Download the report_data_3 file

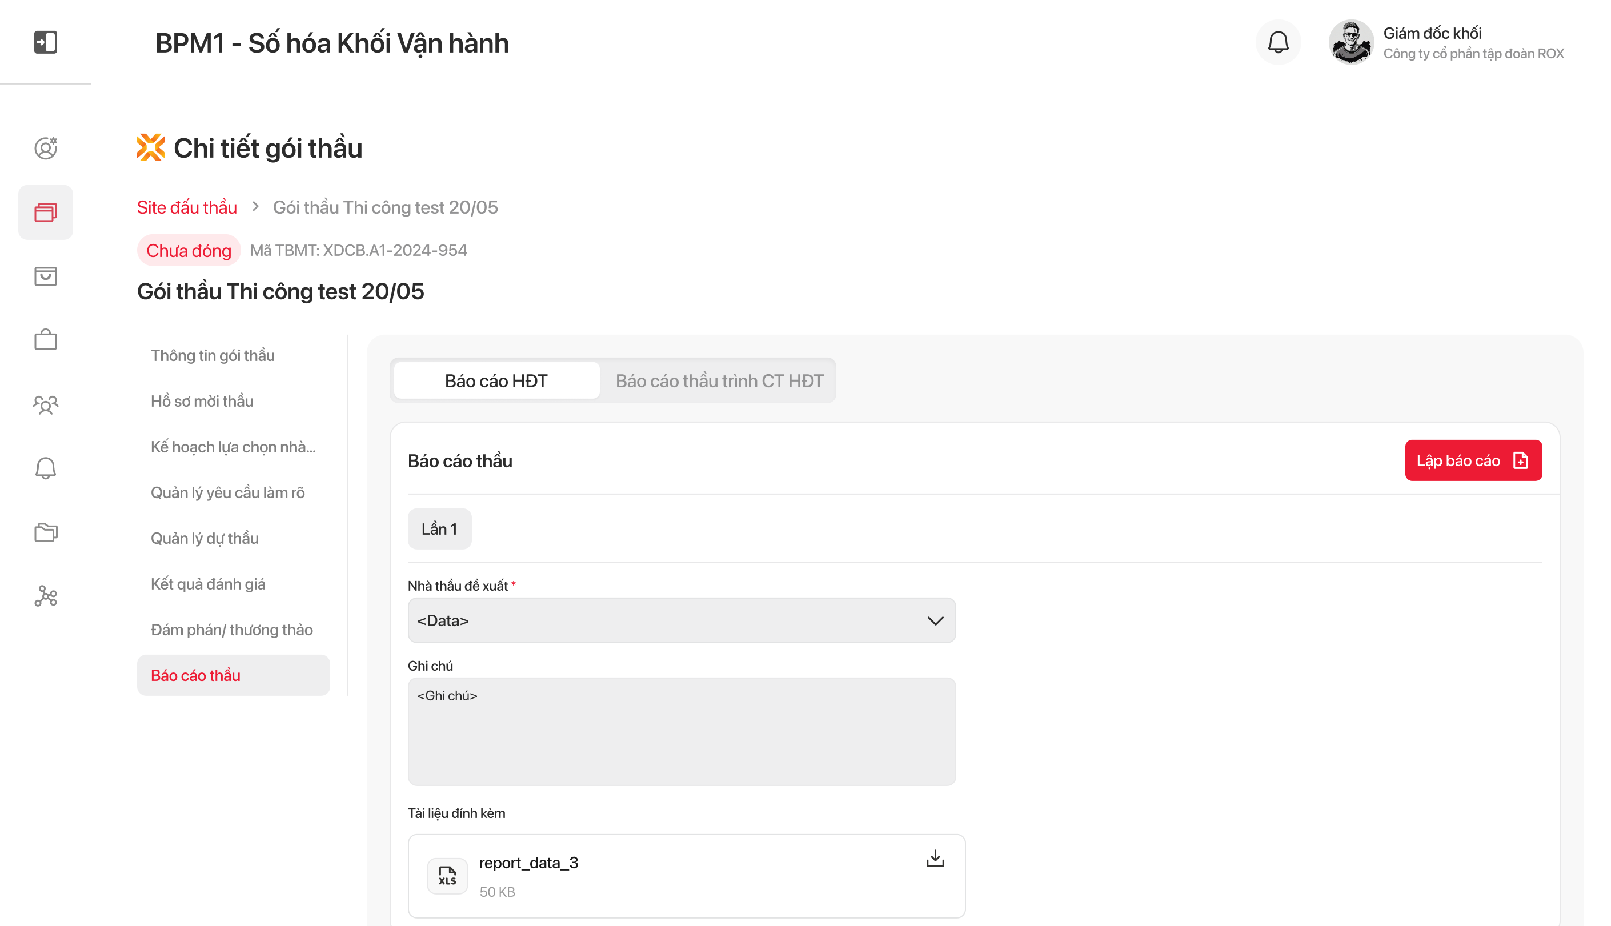[935, 859]
